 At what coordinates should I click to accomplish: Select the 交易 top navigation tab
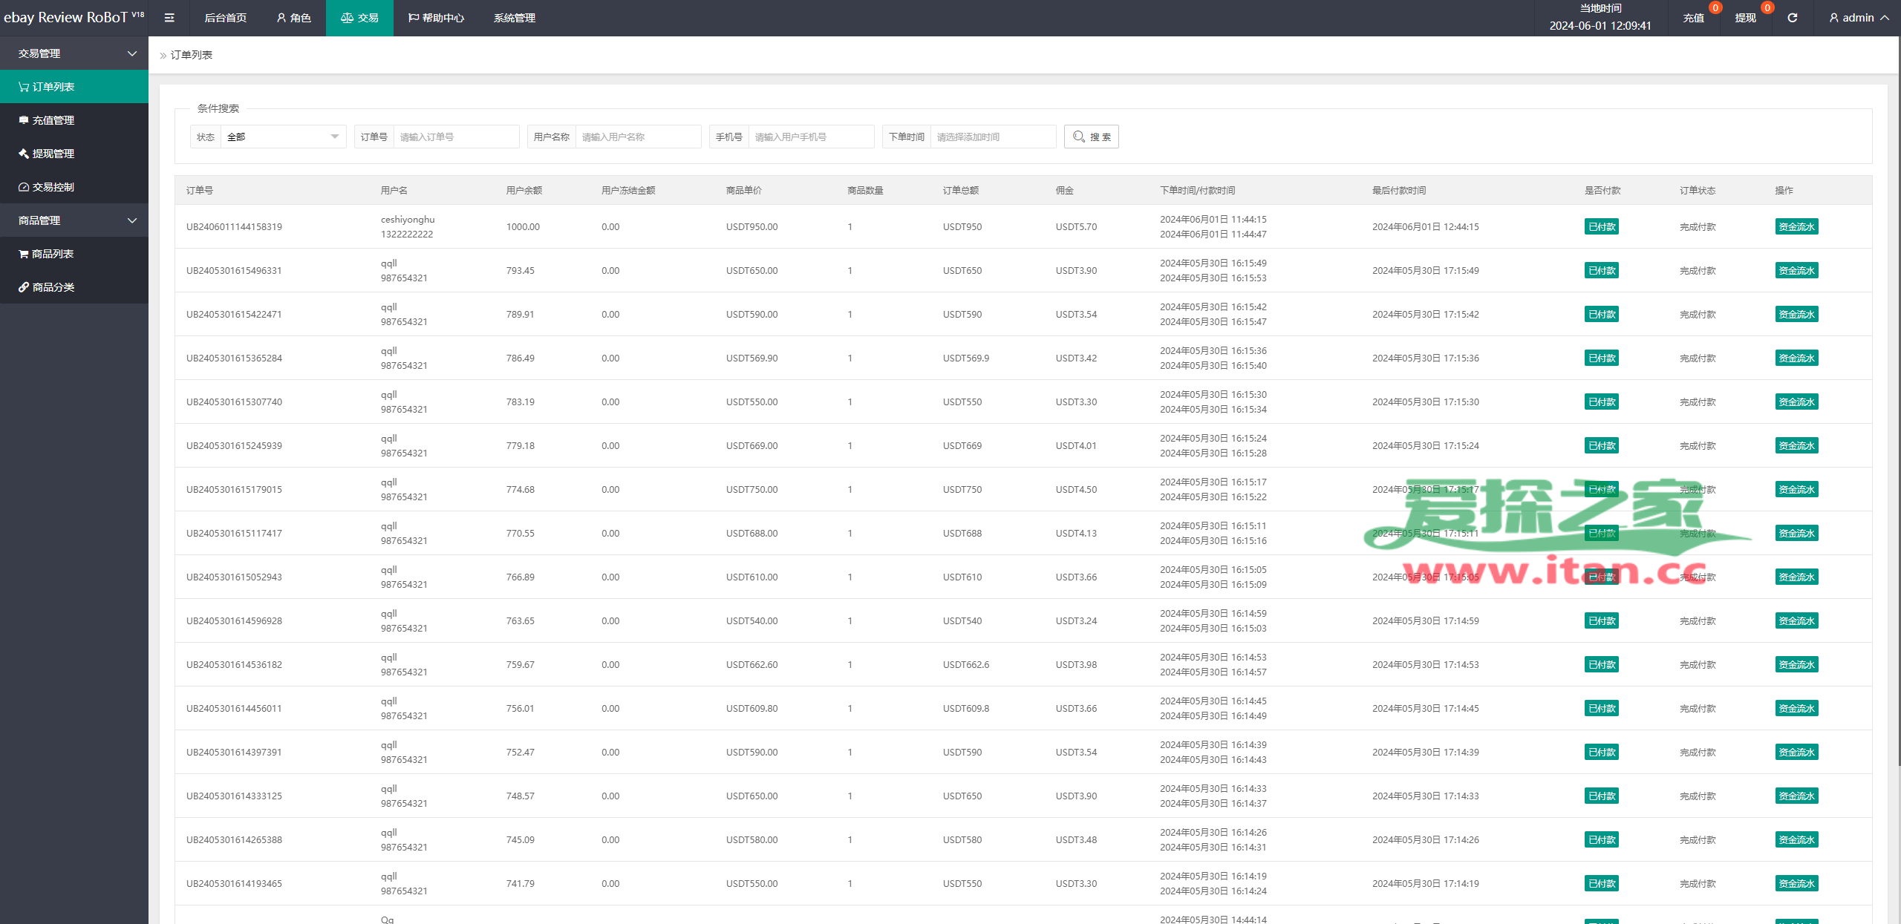(359, 18)
